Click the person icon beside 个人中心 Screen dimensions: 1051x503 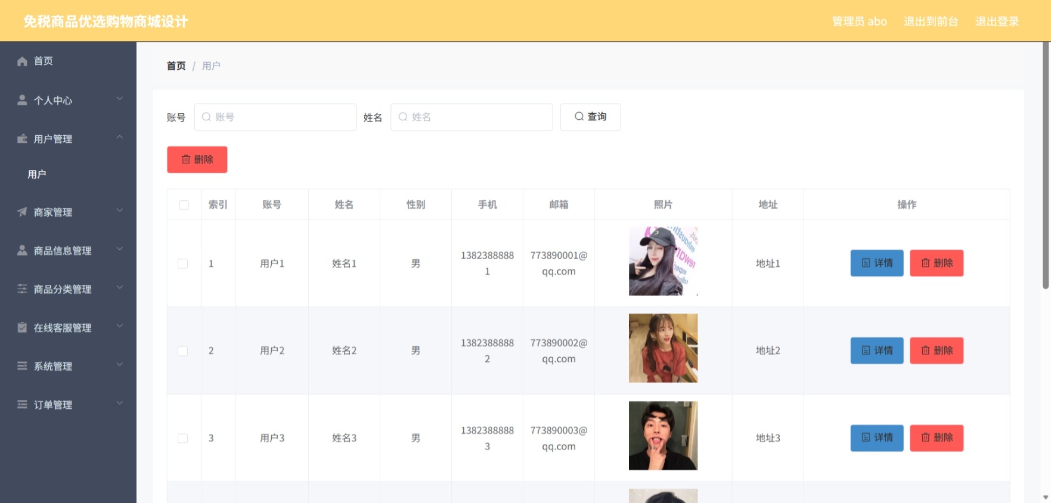(22, 100)
